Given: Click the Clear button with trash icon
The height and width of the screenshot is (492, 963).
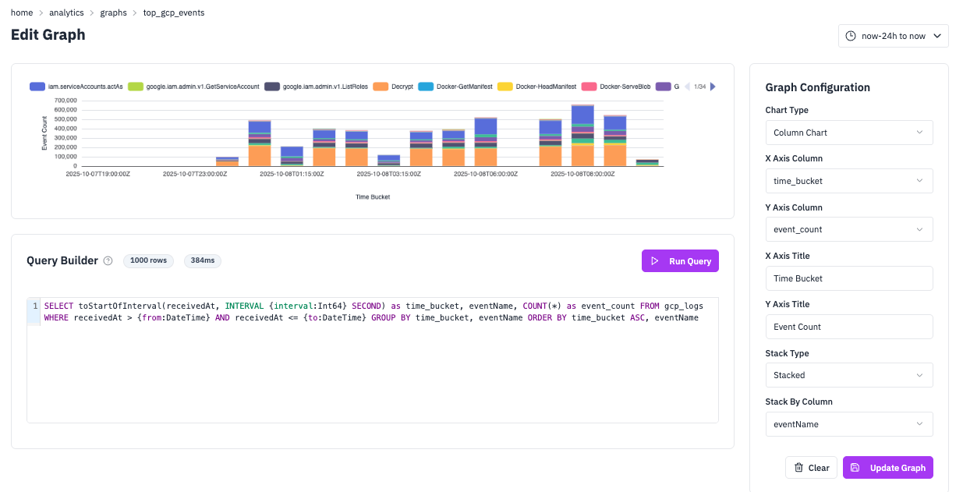Looking at the screenshot, I should point(811,468).
